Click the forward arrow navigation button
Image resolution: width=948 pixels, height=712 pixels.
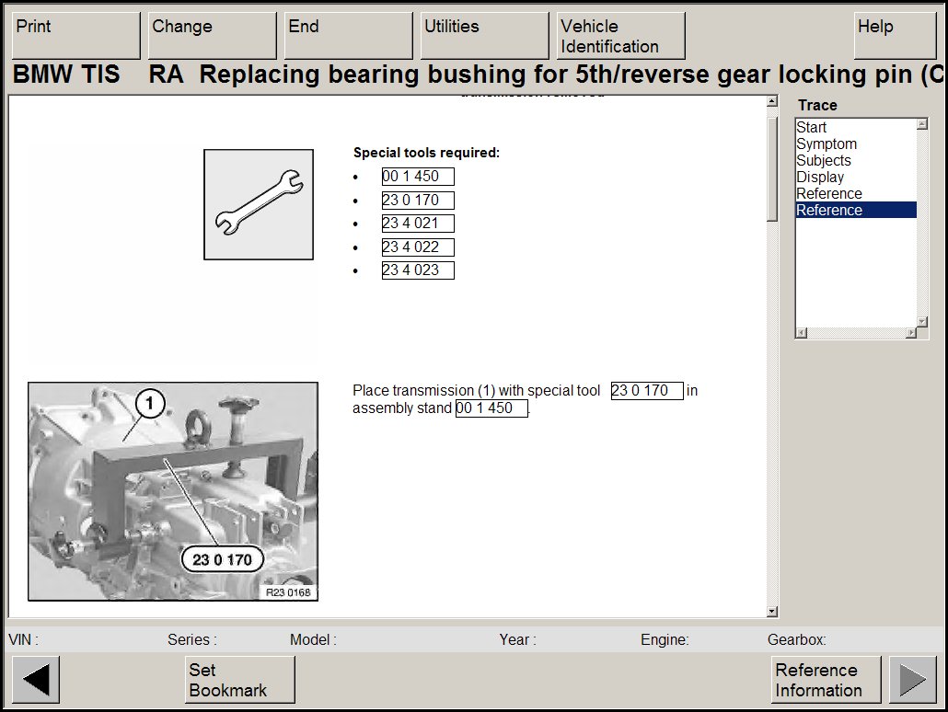point(912,680)
